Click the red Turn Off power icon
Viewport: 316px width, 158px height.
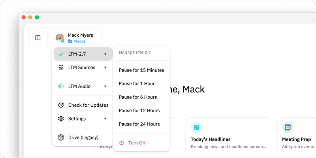121,143
